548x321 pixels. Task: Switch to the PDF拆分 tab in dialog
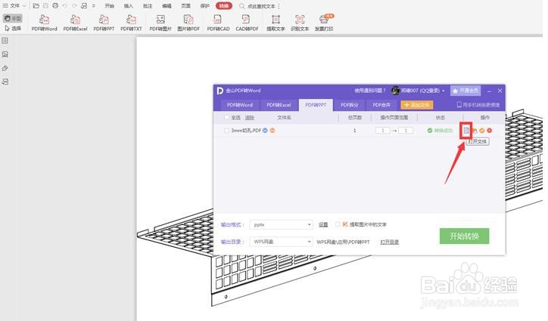point(350,105)
